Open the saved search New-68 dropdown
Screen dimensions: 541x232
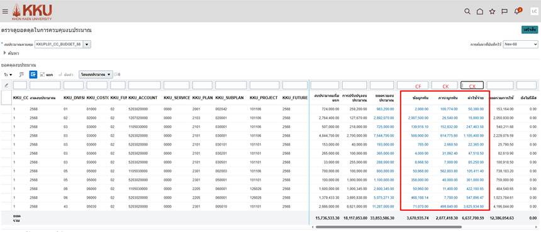520,45
